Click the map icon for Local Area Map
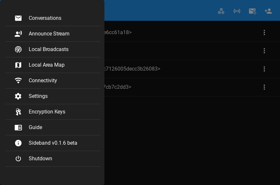 pyautogui.click(x=18, y=65)
